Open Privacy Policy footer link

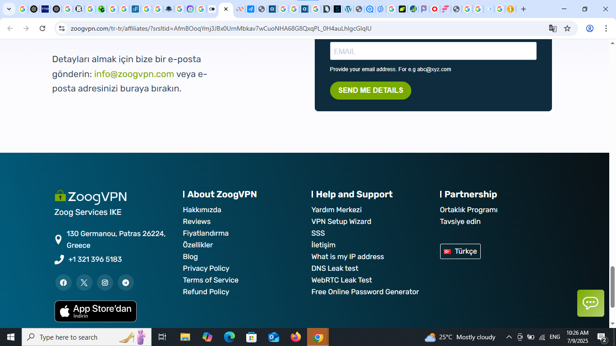coord(206,269)
